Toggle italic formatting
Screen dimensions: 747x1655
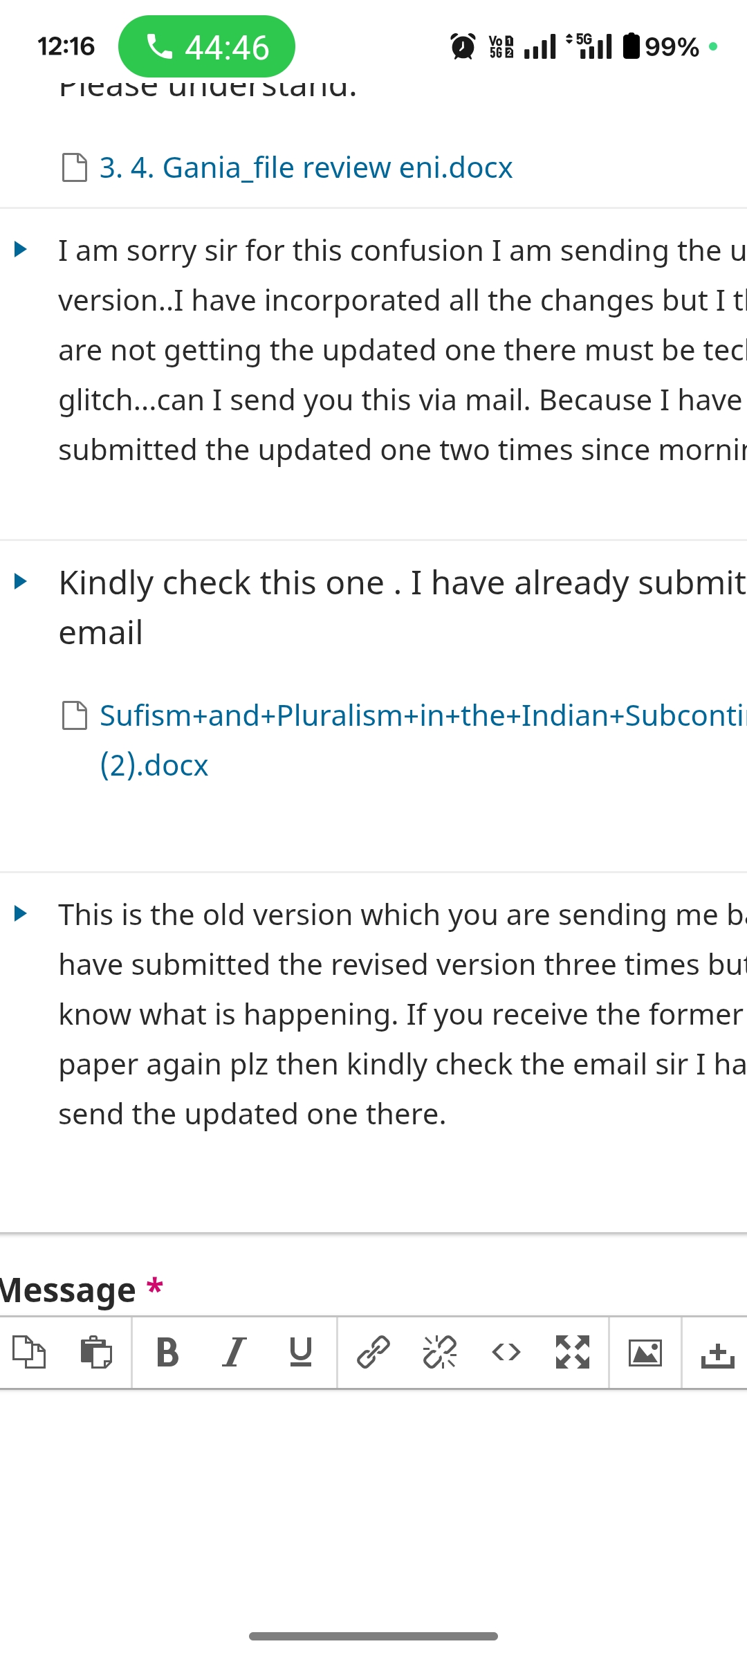click(x=234, y=1352)
